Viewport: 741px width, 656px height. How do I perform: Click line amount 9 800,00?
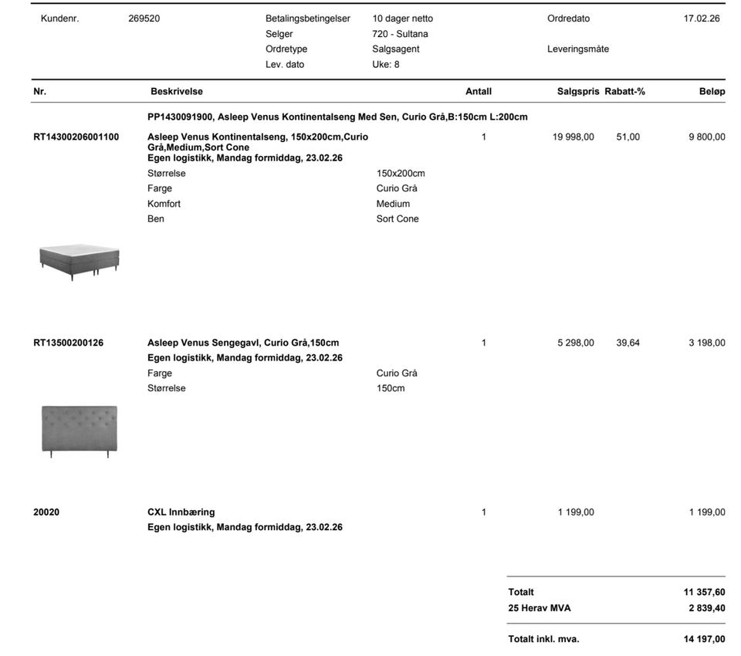[707, 137]
